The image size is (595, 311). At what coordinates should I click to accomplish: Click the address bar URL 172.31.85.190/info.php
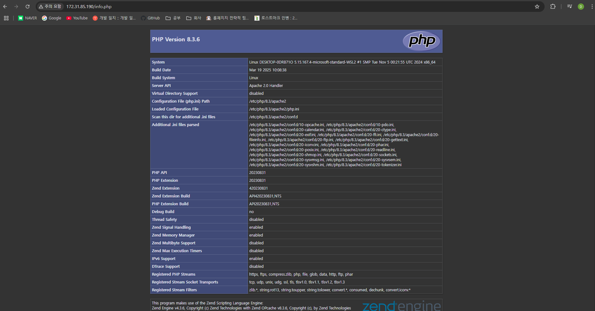coord(89,7)
